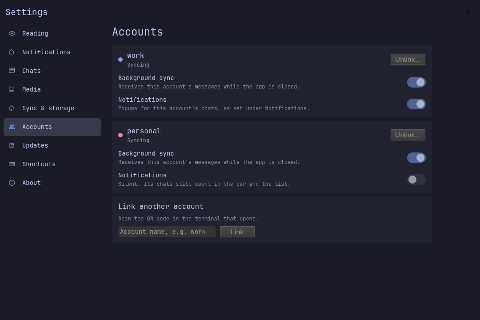Select the Accounts settings section
Viewport: 480px width, 320px height.
pos(52,127)
